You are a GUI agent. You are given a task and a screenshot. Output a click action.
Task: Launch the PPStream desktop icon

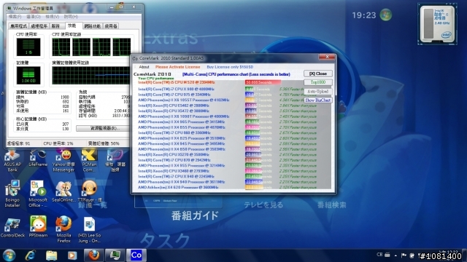tap(38, 227)
